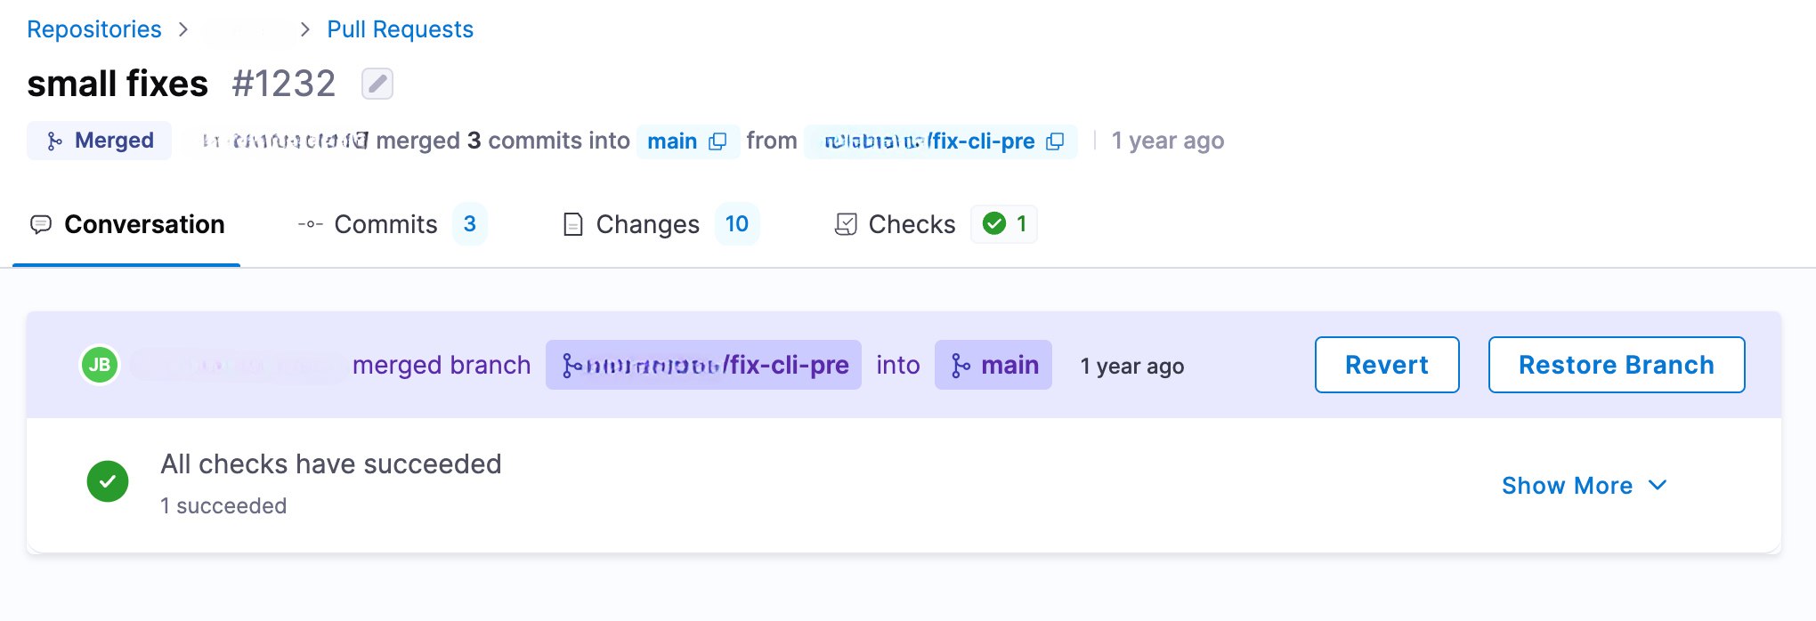Click the green all-checks-succeeded checkmark icon
This screenshot has width=1816, height=621.
coord(108,481)
